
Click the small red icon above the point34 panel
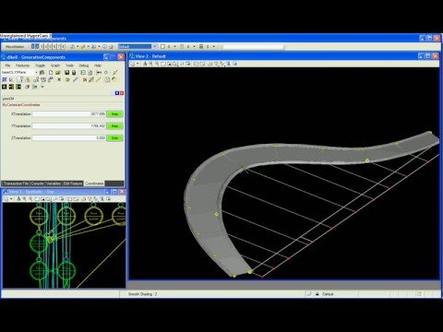pyautogui.click(x=122, y=93)
